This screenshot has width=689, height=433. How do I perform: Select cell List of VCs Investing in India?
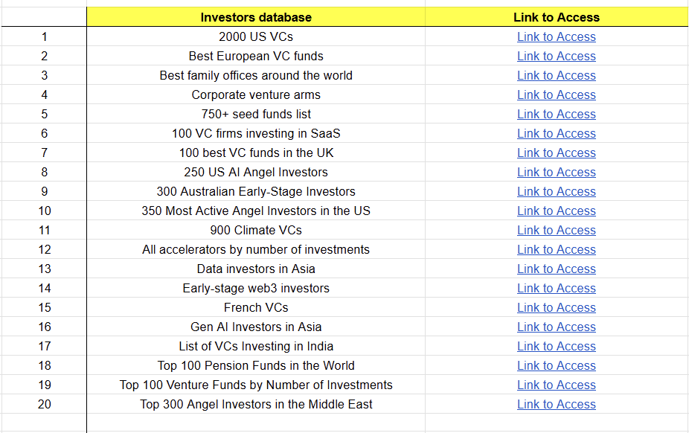pos(256,346)
